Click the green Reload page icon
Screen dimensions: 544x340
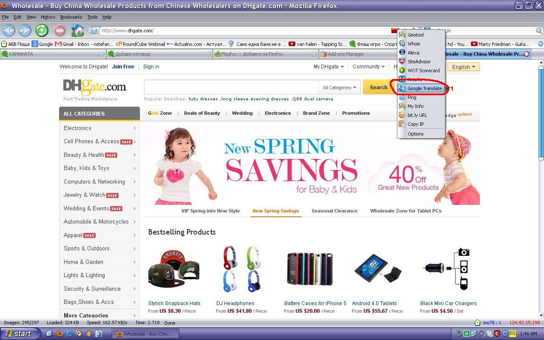pyautogui.click(x=42, y=31)
